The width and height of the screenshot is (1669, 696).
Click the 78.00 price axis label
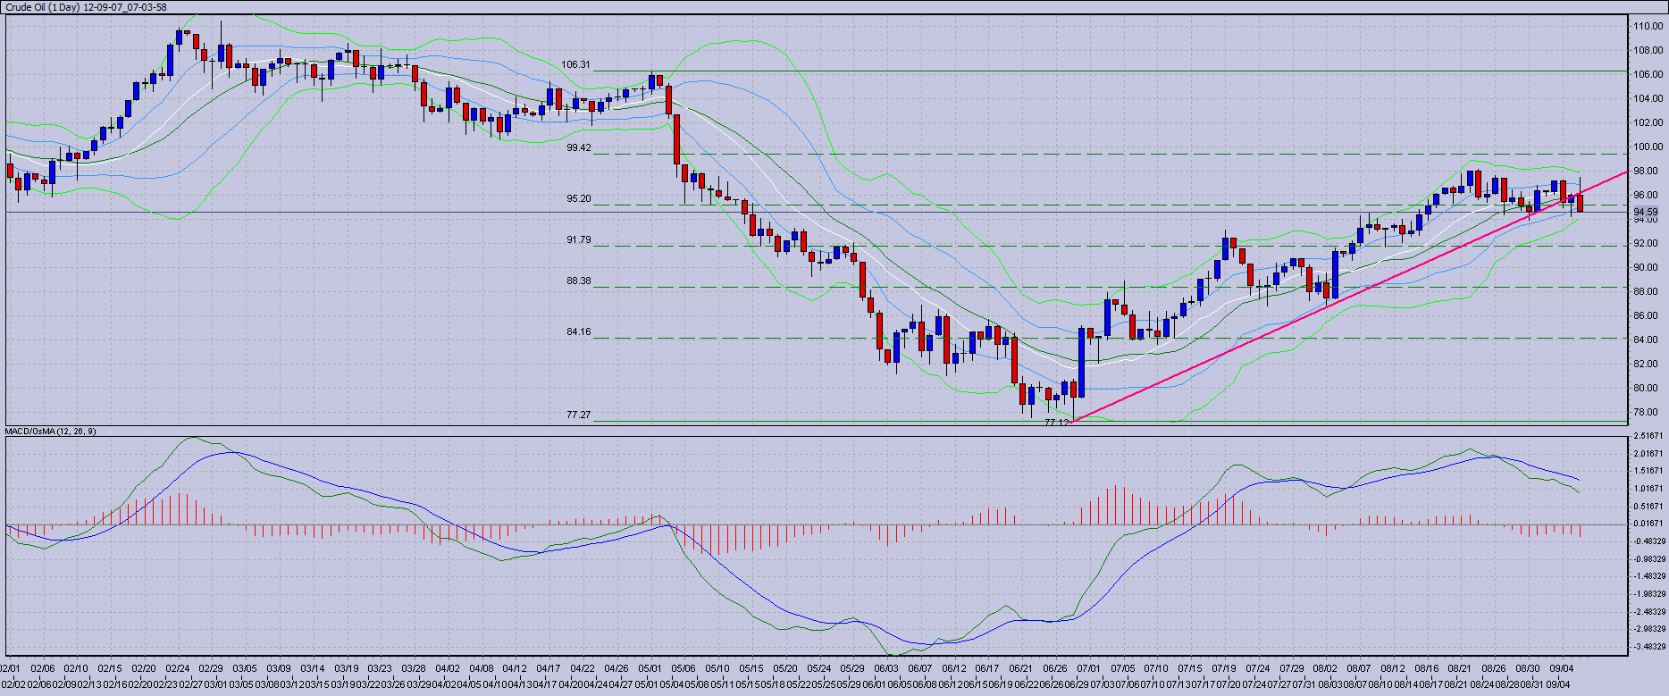pos(1648,413)
